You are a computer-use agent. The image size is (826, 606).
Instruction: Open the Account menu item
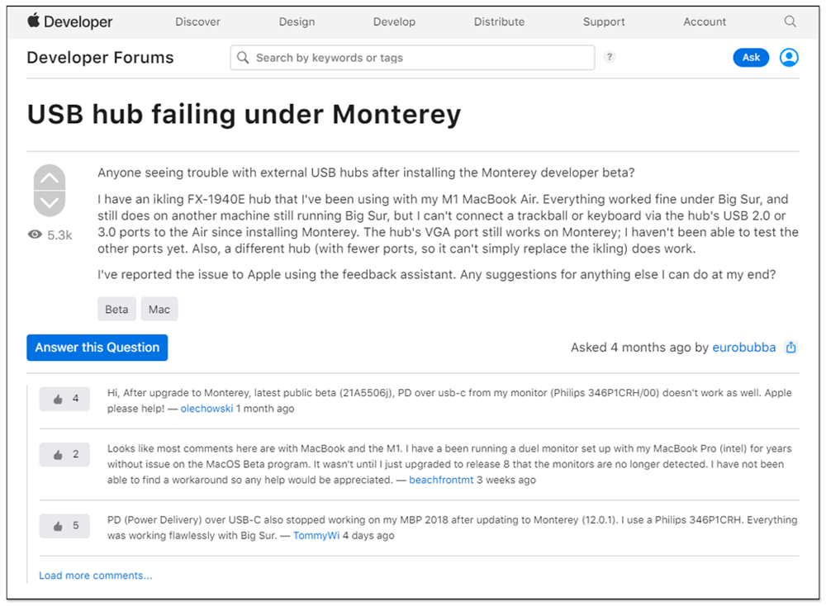(x=705, y=21)
